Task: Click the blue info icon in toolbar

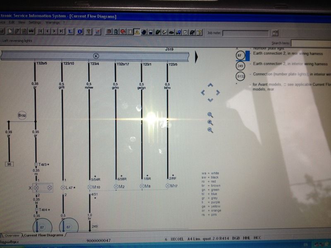Action: (x=79, y=31)
